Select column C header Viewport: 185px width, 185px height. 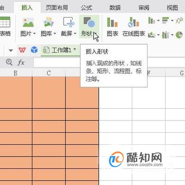coord(49,73)
